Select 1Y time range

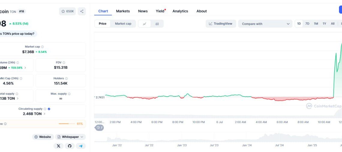tap(324, 24)
